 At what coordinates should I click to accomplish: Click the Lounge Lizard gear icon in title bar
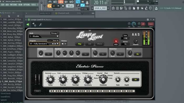(29, 20)
